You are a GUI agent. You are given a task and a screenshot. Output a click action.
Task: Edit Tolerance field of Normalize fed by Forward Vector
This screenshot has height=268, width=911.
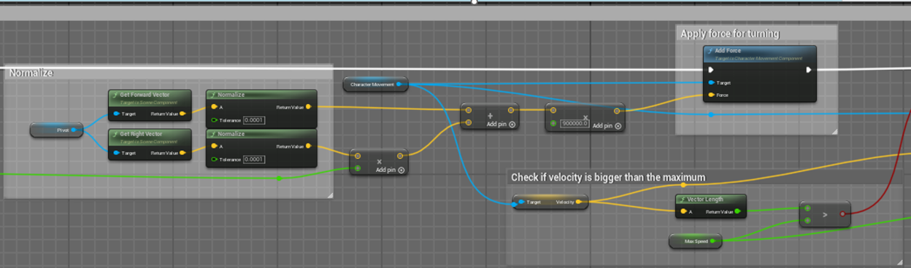click(253, 119)
